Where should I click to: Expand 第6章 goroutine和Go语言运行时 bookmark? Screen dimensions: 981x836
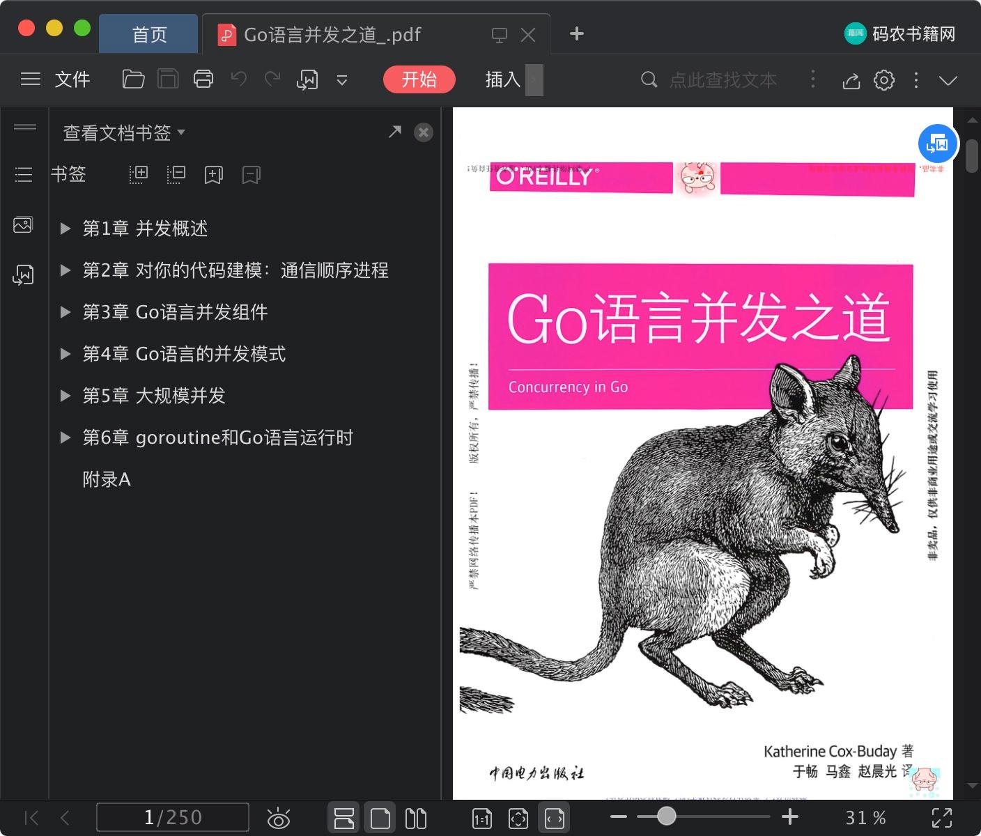click(65, 438)
